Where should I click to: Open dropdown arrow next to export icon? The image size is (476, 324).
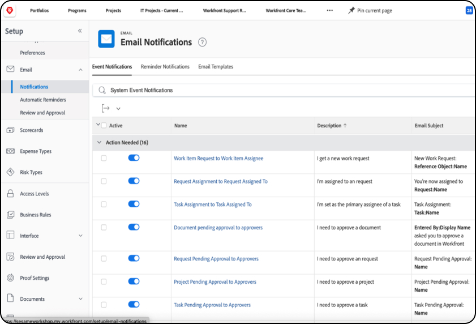[x=118, y=109]
